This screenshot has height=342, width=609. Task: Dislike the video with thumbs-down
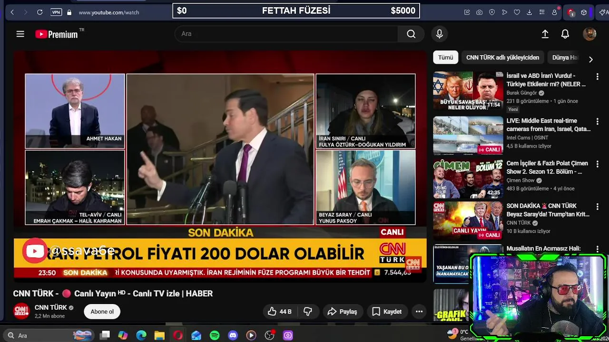pyautogui.click(x=308, y=312)
